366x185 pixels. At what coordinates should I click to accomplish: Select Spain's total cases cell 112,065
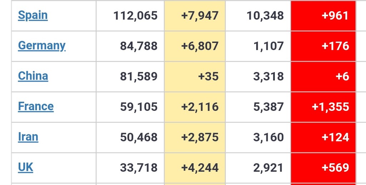coord(135,16)
